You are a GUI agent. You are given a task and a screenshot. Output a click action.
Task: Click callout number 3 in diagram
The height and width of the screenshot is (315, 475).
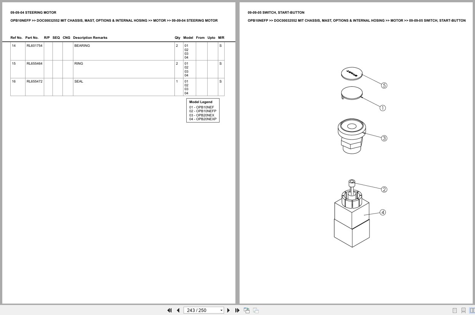click(384, 138)
